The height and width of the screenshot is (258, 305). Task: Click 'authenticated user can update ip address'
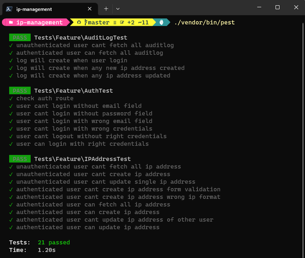[x=88, y=227]
